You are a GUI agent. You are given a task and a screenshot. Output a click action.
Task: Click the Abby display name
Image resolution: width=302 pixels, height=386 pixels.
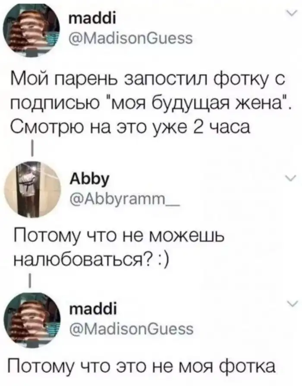click(89, 180)
